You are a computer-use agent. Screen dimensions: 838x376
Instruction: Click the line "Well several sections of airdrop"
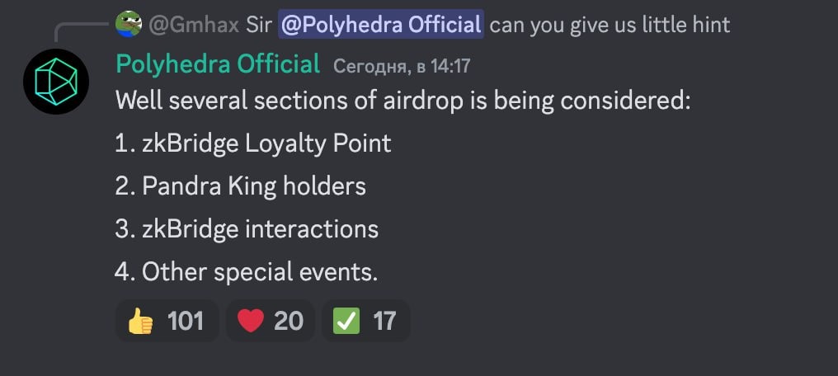pos(403,101)
